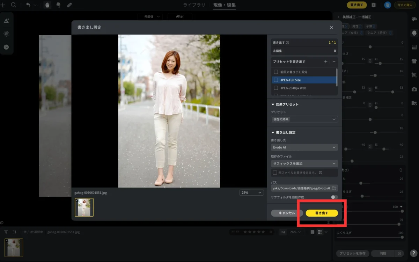The width and height of the screenshot is (419, 262).
Task: Switch to the ライブラリ tab
Action: point(195,5)
